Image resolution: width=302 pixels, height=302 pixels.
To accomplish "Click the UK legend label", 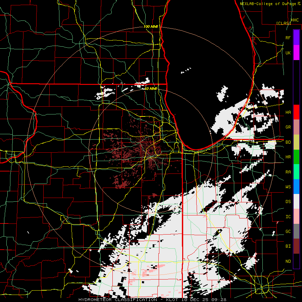I will coord(288,53).
